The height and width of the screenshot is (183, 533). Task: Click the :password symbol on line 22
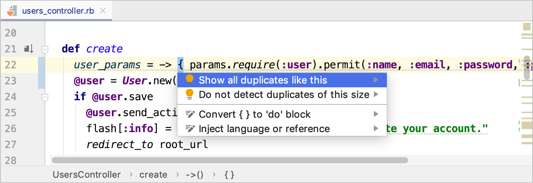[485, 65]
